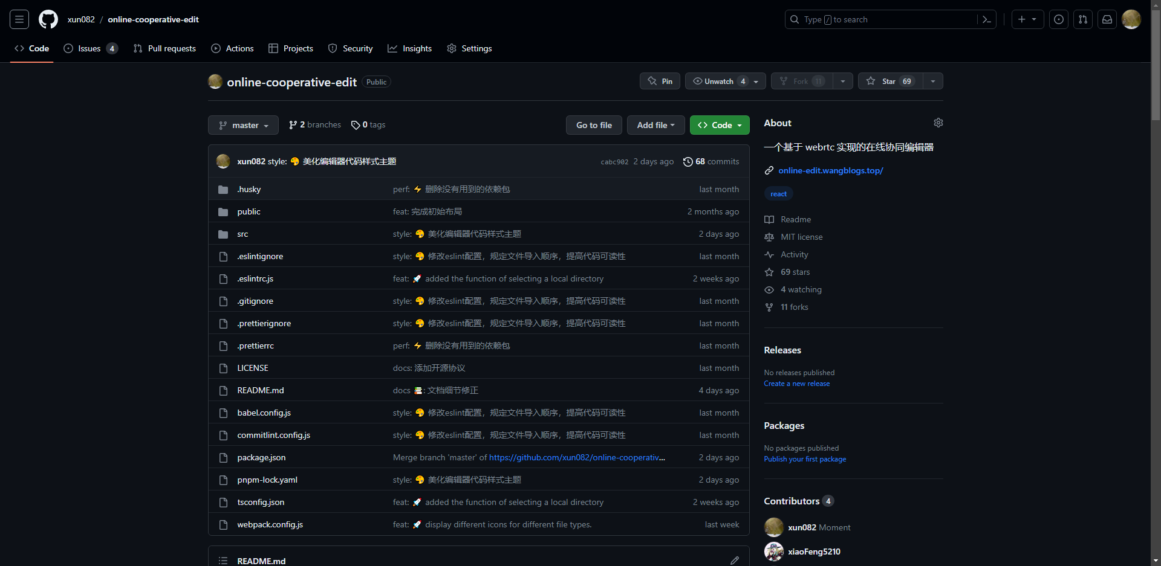Open online-edit.wangblogs.top website link

pos(830,170)
